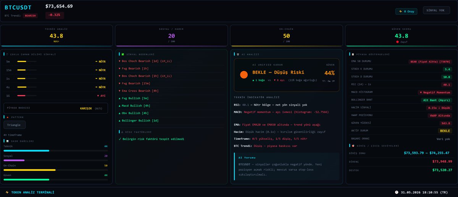Viewport: 458px width, 197px height.
Task: Click the 5m timeframe signal bar
Action: pos(27,61)
